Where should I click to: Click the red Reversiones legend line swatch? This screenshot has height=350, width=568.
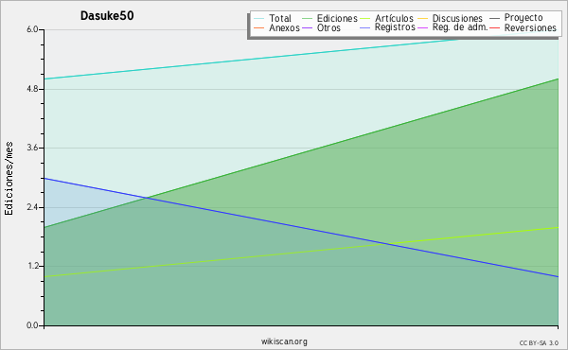click(495, 28)
